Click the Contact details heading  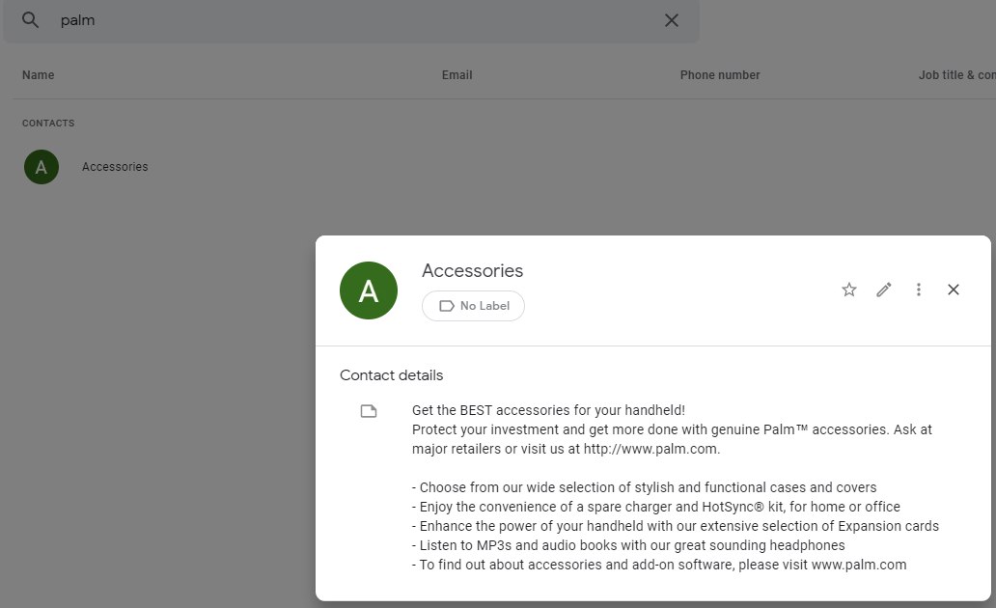tap(391, 375)
